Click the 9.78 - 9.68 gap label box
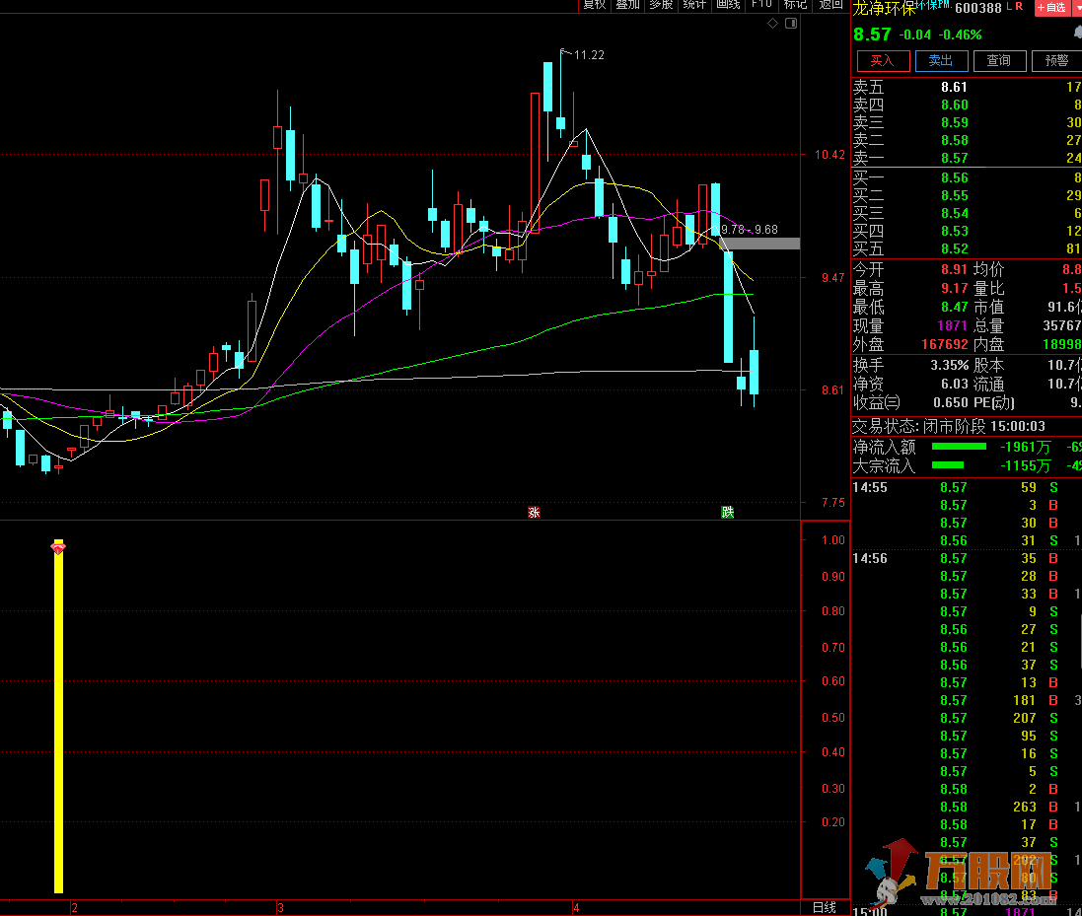This screenshot has width=1082, height=916. pos(750,229)
